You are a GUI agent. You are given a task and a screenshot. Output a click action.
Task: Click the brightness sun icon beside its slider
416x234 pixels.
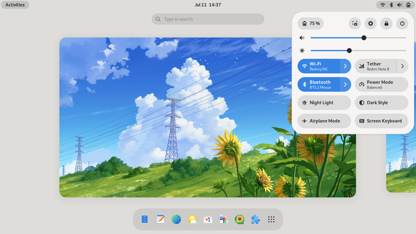[x=302, y=51]
